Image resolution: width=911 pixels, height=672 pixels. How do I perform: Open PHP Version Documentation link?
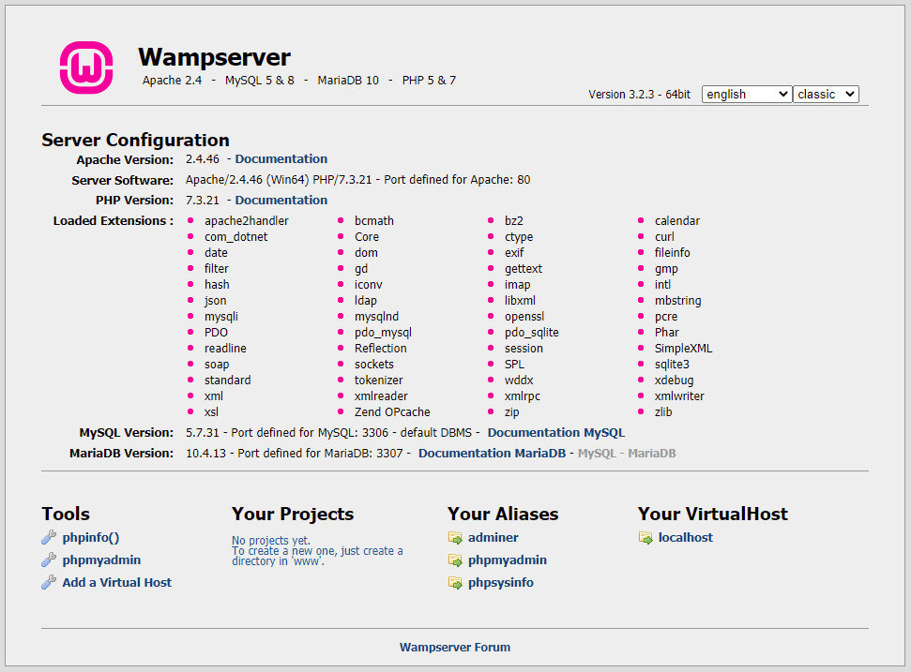click(281, 201)
